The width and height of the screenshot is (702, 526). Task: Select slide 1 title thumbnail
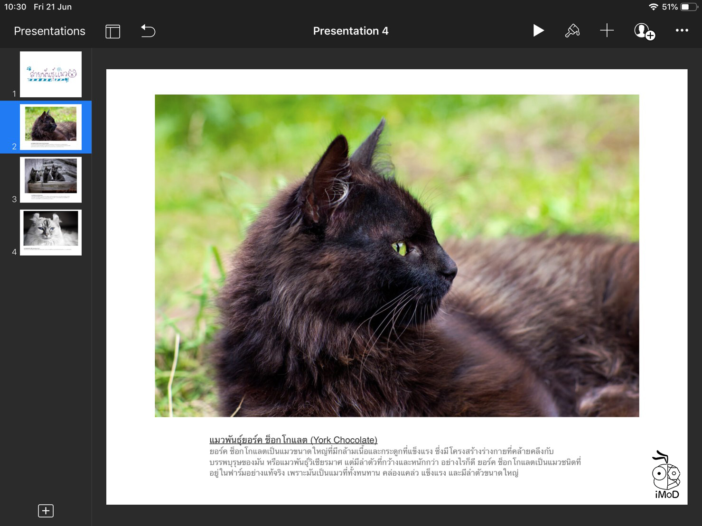[51, 74]
